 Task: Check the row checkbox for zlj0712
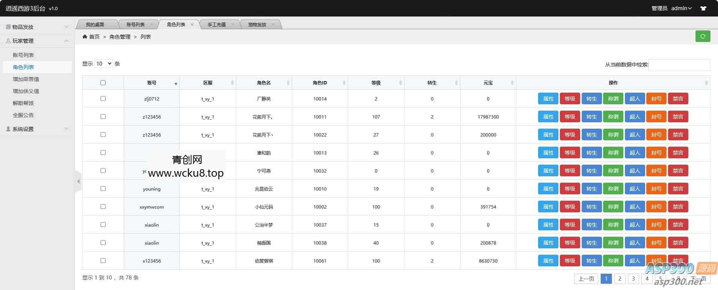tap(103, 98)
